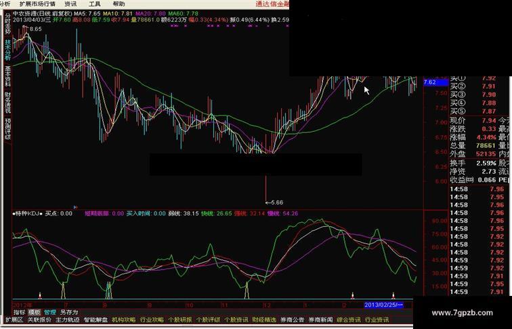Open the 个股资讯 tab

click(236, 320)
